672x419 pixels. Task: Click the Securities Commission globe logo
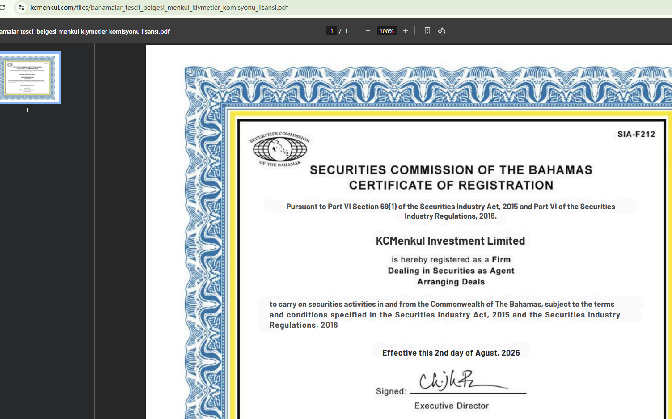[280, 149]
